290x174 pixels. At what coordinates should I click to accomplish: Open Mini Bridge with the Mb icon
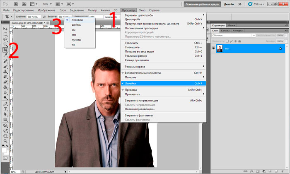(x=24, y=4)
